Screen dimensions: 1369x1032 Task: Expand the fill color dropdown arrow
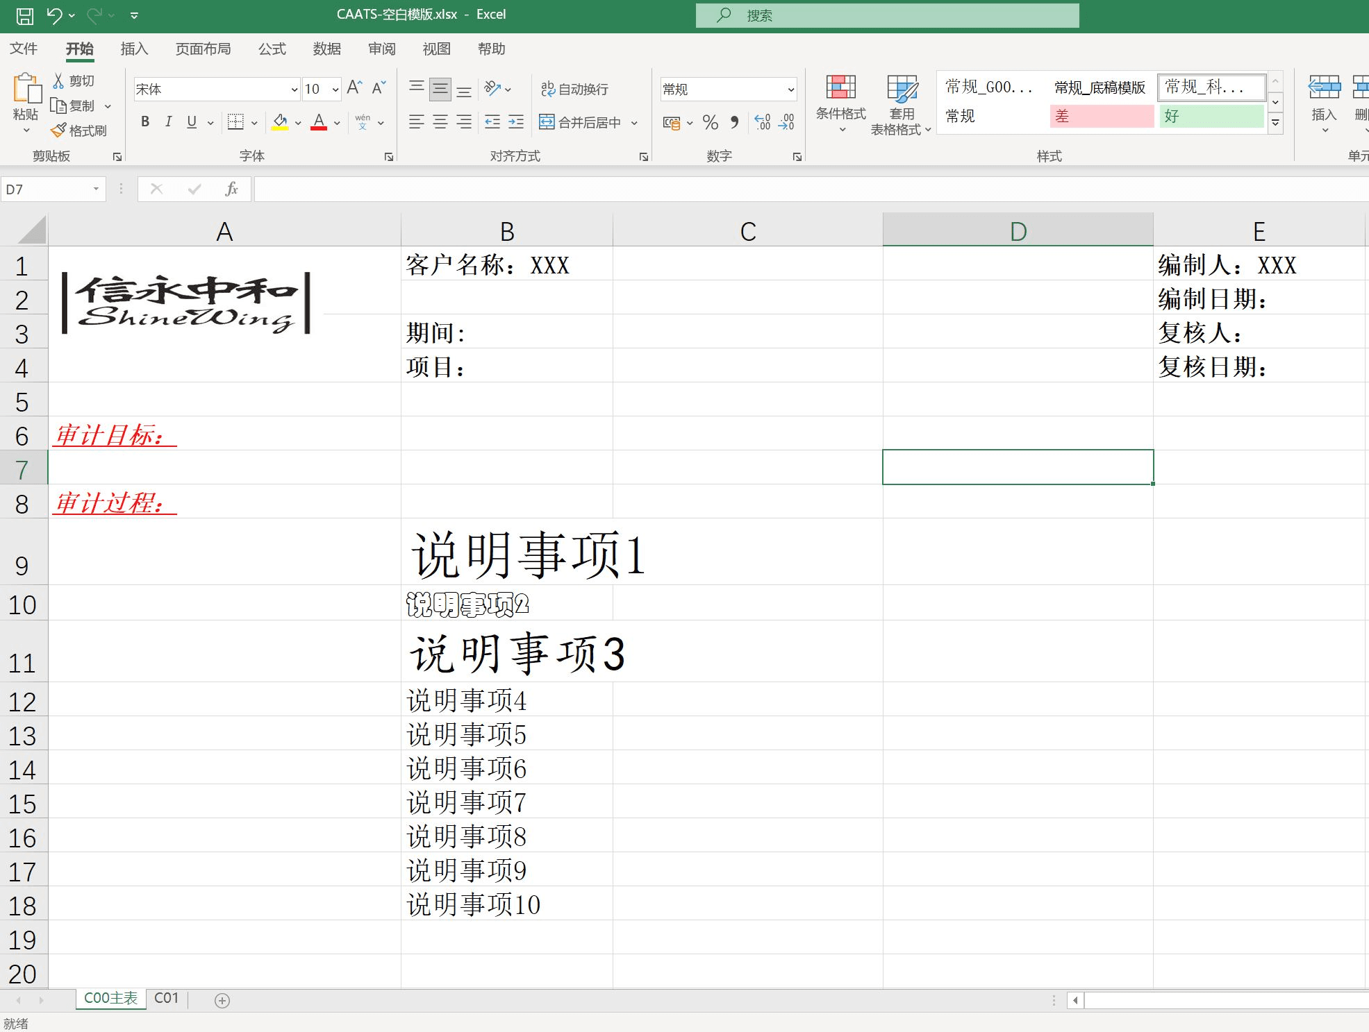click(x=298, y=123)
